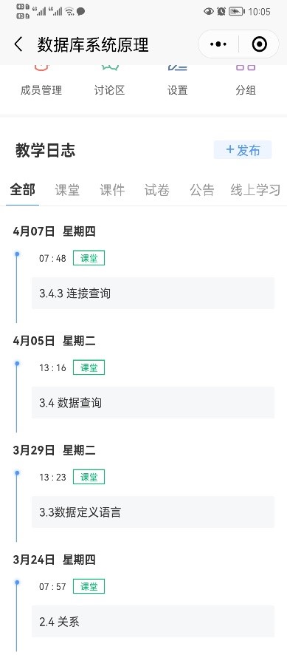
Task: Open the 3.4 数据查询 entry
Action: (153, 403)
